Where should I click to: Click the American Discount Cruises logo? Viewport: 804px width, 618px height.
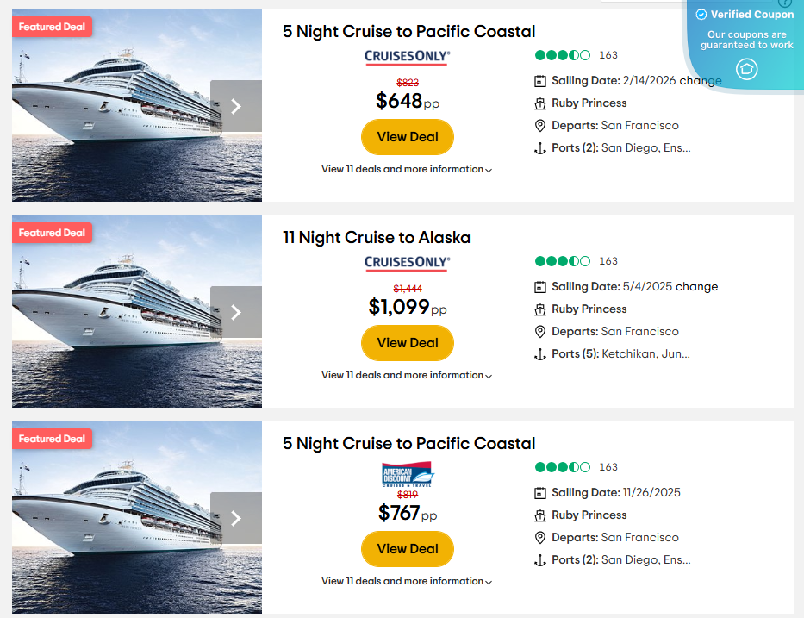[408, 475]
